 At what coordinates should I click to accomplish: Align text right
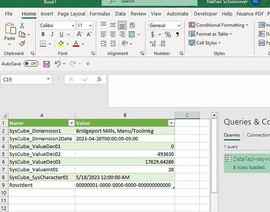122,34
